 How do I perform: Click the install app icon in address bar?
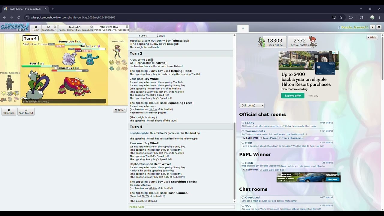(x=334, y=17)
